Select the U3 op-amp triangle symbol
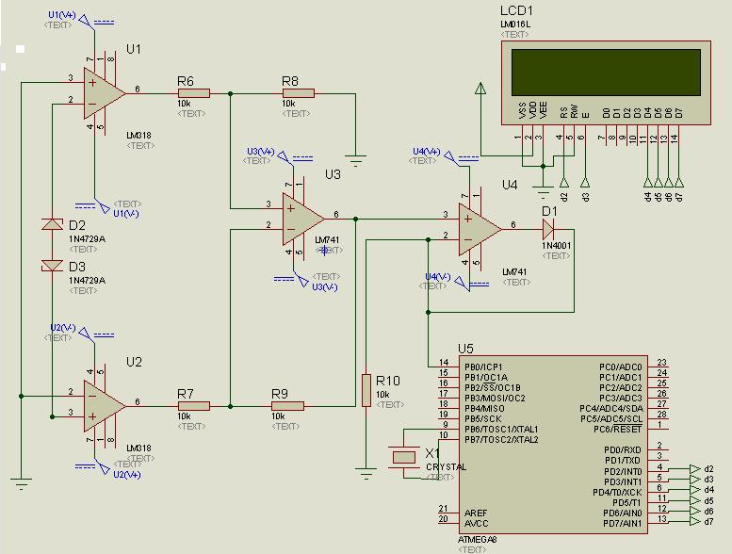This screenshot has width=732, height=554. 302,219
